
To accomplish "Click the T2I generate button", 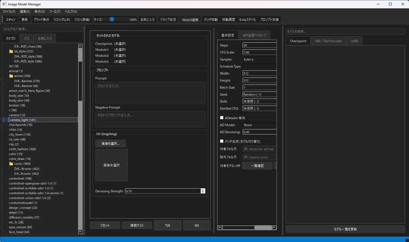I will (x=167, y=225).
